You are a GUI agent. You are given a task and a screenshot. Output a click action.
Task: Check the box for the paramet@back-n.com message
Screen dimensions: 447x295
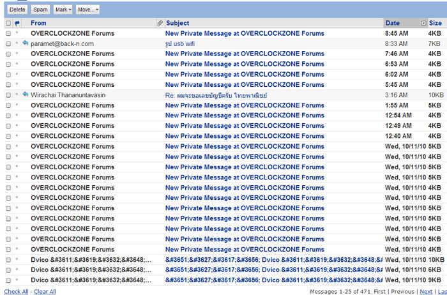(8, 43)
